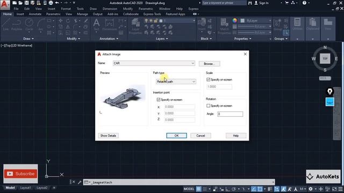Switch to the Annotate ribbon tab
344x193 pixels.
tap(35, 14)
